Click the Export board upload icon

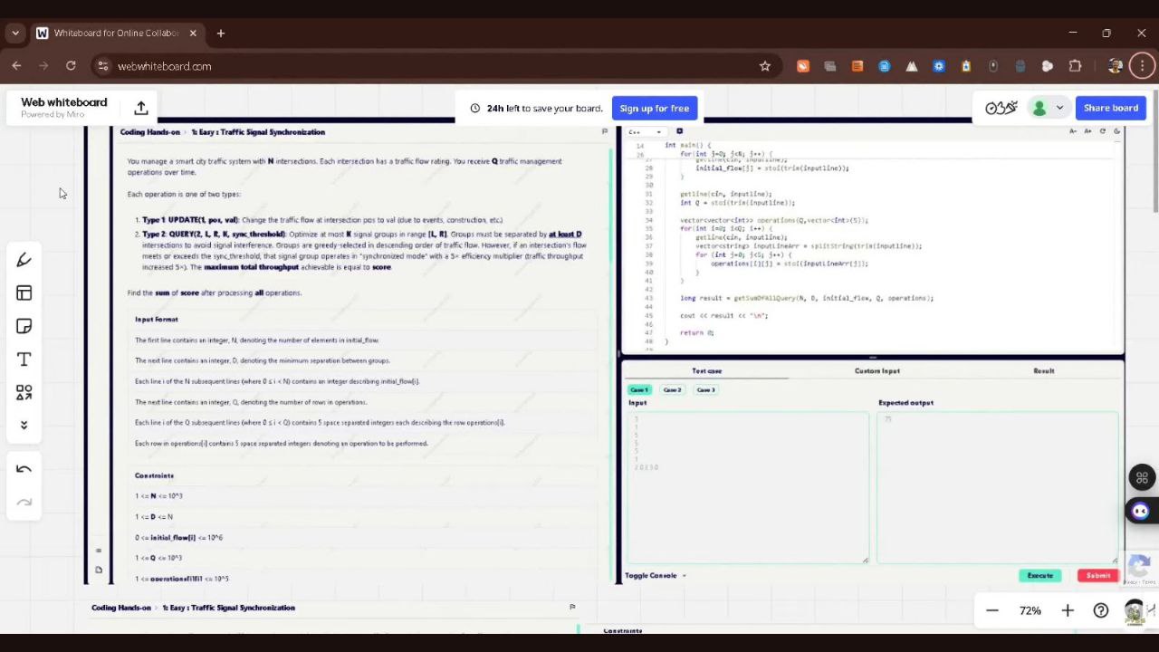(141, 108)
